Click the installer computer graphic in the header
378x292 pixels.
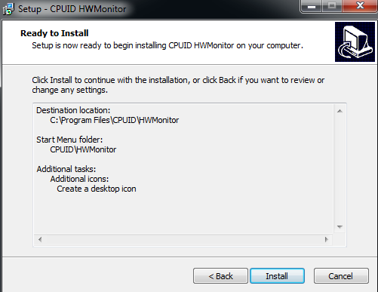pos(355,41)
